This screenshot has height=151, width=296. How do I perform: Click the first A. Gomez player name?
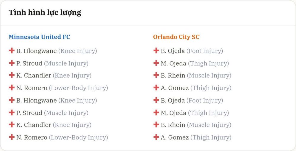[175, 88]
